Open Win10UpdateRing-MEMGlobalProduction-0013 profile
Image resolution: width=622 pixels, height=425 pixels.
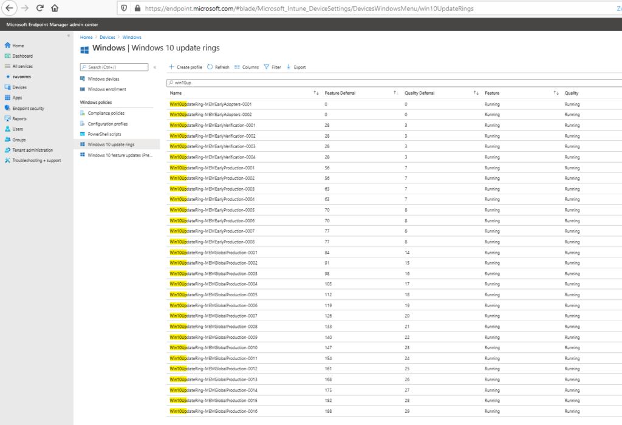click(213, 379)
